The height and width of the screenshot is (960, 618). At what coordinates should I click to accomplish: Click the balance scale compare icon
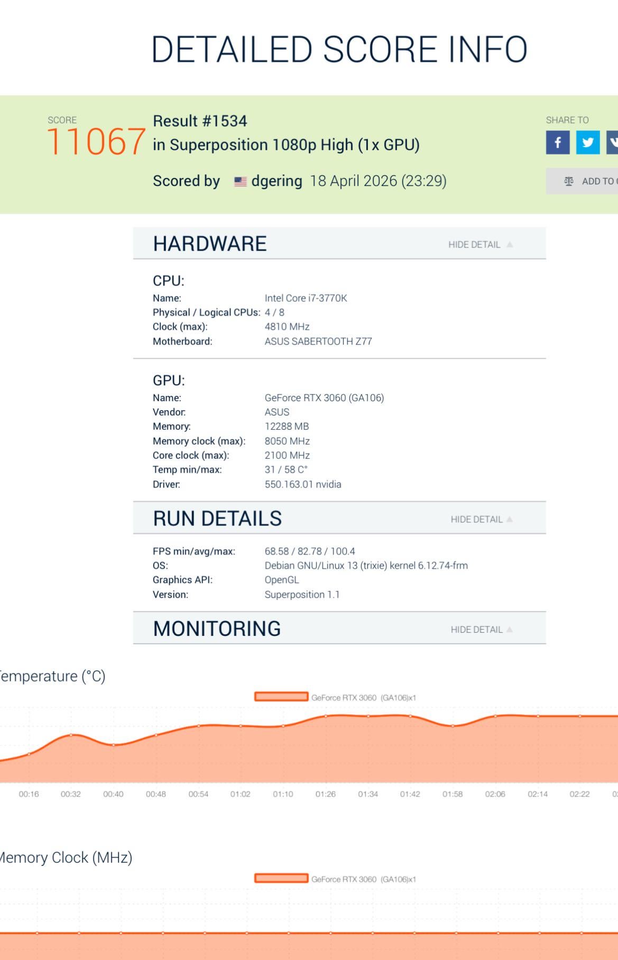(569, 181)
